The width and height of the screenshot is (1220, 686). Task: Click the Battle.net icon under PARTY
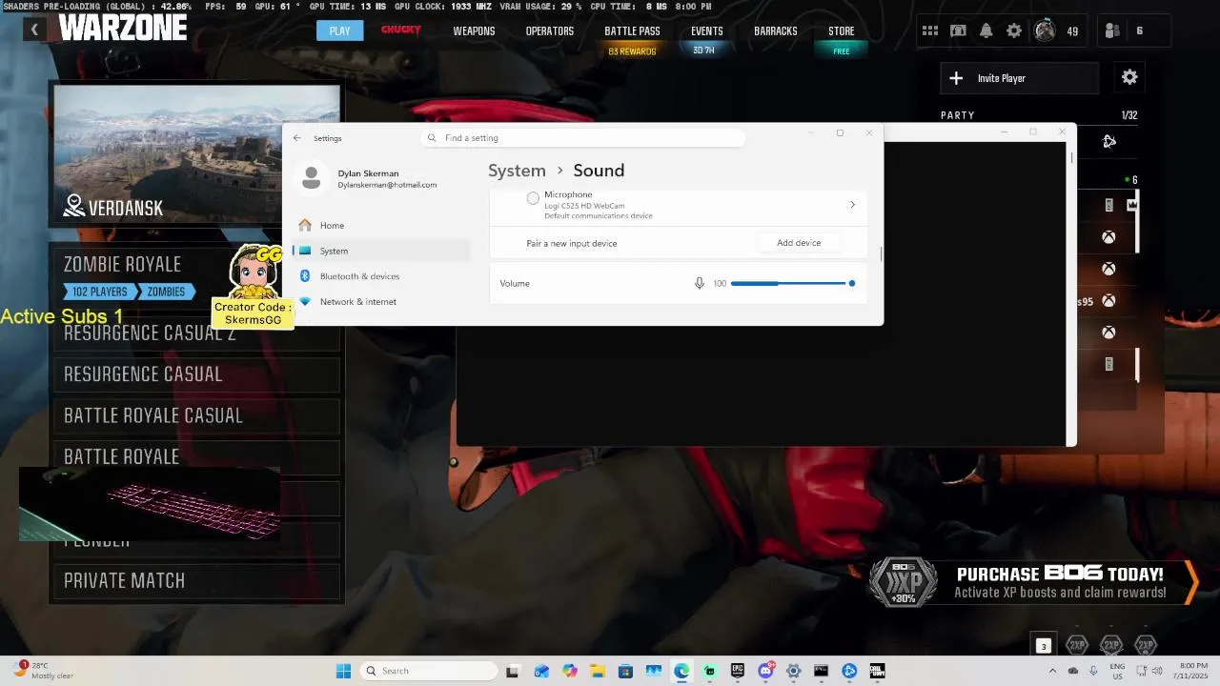tap(1109, 141)
